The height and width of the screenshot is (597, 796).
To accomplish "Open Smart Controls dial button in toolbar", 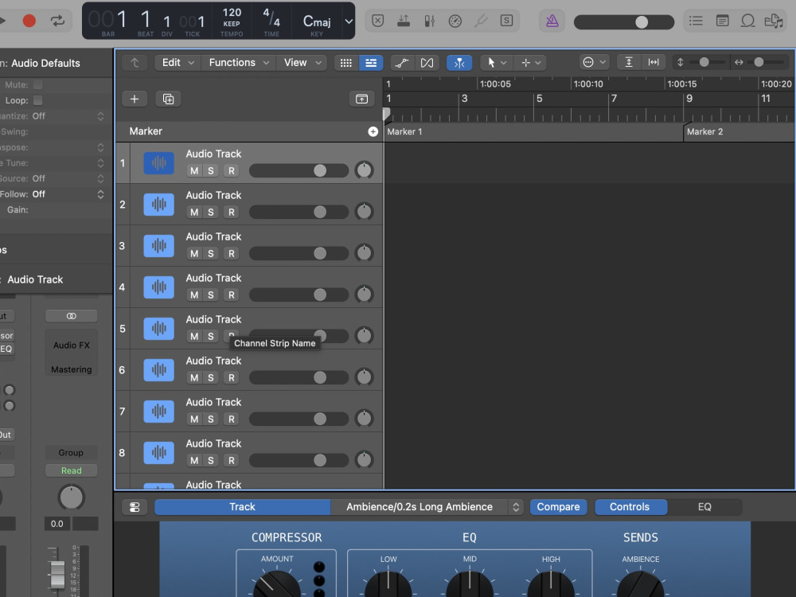I will [x=455, y=21].
